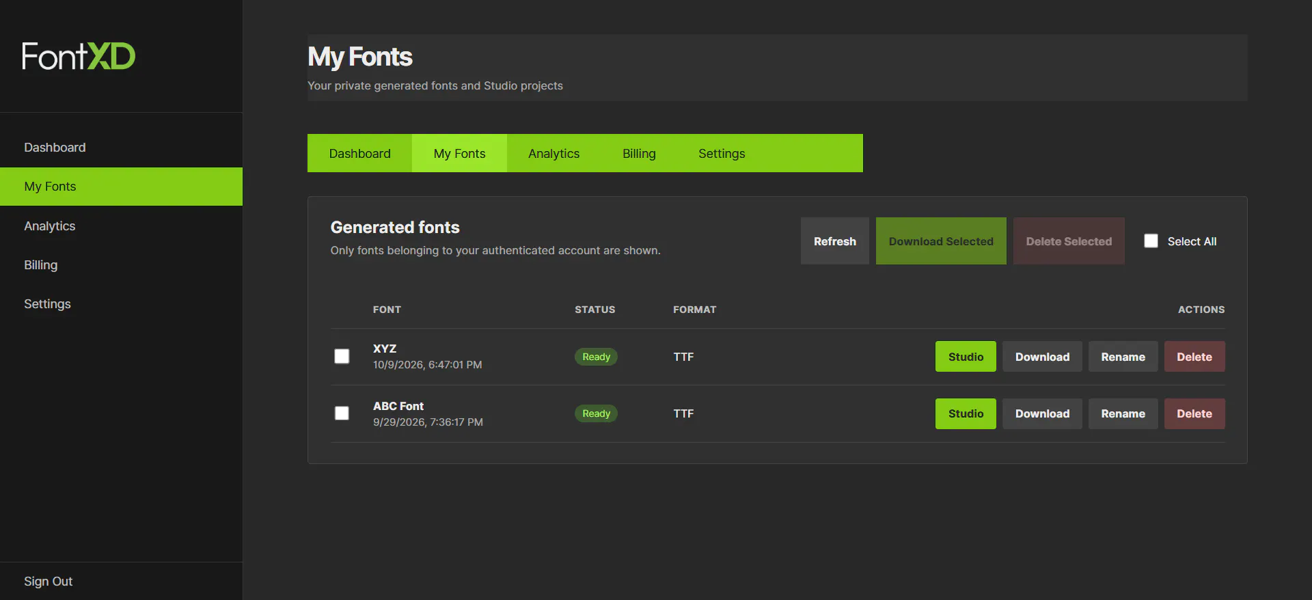Click the FONT column header
1312x600 pixels.
point(387,310)
